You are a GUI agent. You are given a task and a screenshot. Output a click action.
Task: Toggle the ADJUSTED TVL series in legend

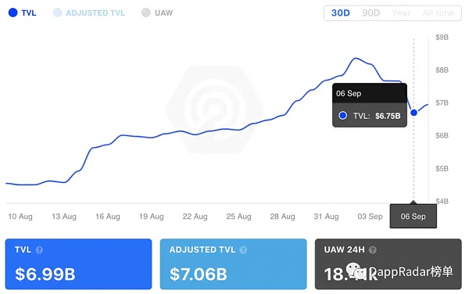pos(89,13)
